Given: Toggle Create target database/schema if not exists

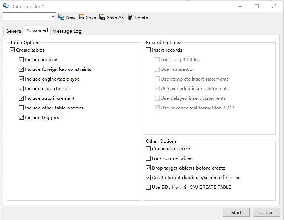Looking at the screenshot, I should (x=148, y=178).
